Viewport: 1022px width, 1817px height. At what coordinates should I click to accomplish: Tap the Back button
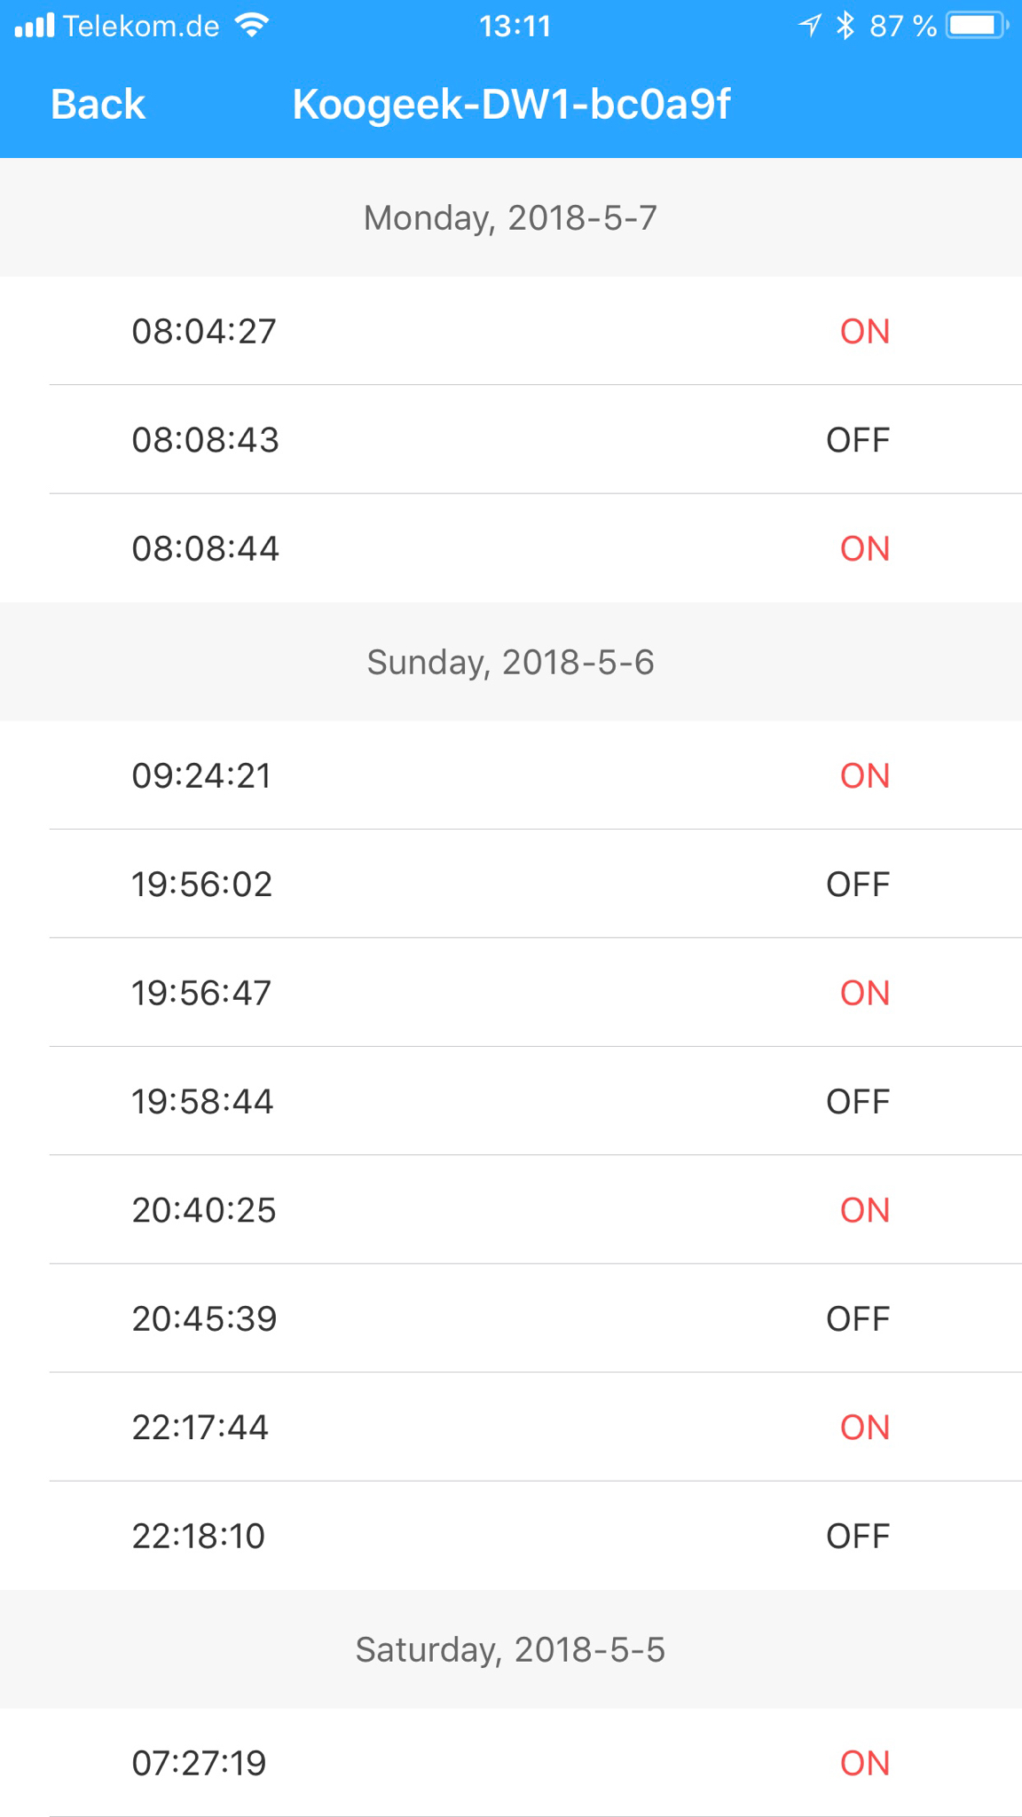point(98,105)
